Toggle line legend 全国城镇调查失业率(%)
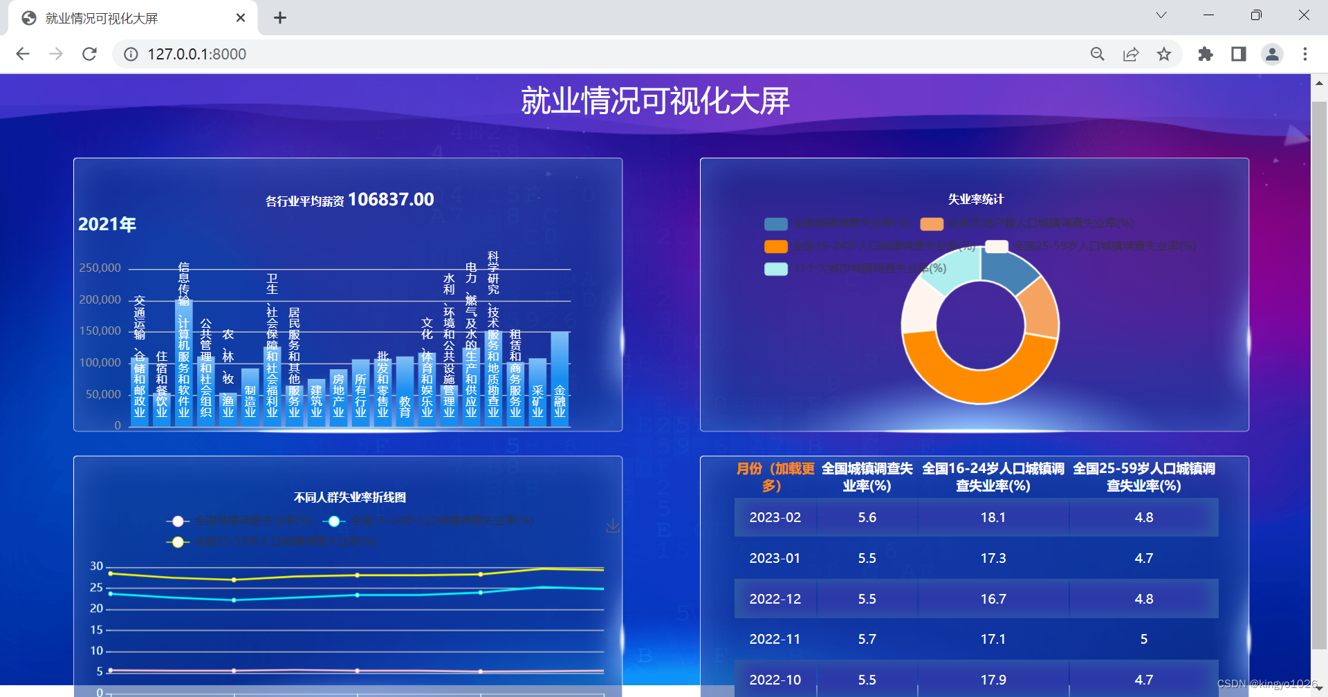The image size is (1328, 697). (240, 521)
